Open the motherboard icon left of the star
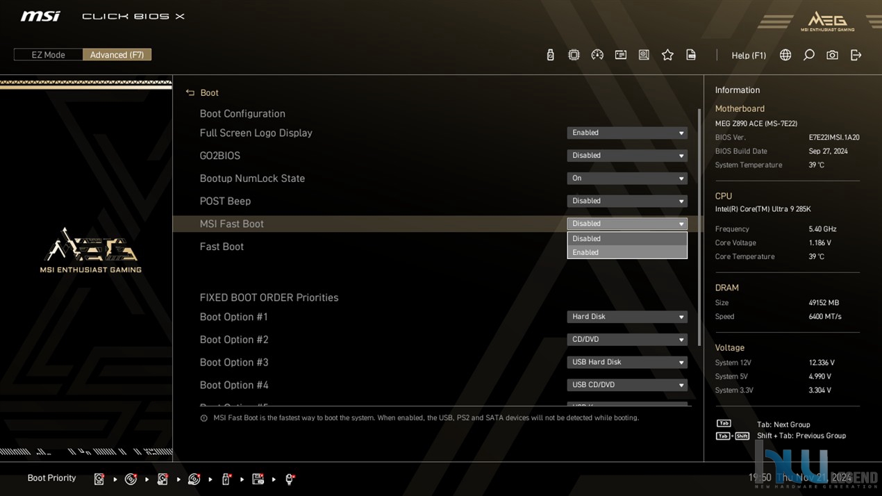This screenshot has height=496, width=882. (x=644, y=55)
